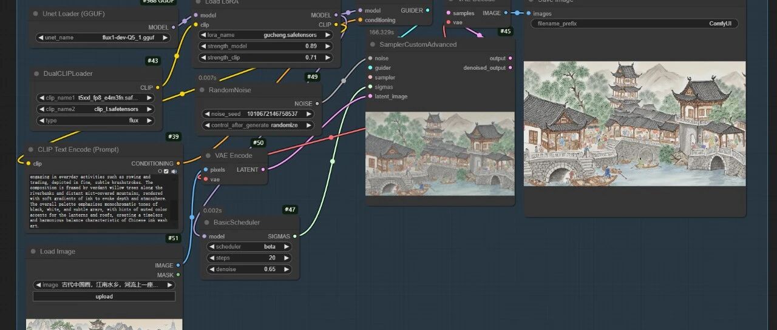Collapse the BasicScheduler node with its title dot
This screenshot has width=777, height=330.
pos(206,223)
